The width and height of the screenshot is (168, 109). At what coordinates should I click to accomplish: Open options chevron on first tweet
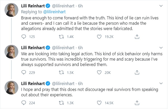[x=161, y=6]
